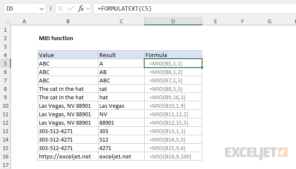Select cell showing =MID(B13,1,3)

tap(173, 131)
